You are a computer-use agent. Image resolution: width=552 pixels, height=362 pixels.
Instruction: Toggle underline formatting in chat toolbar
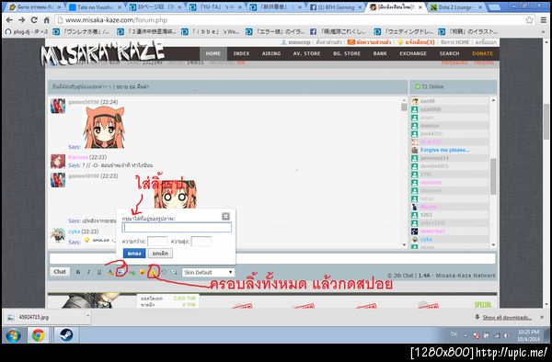pos(99,272)
